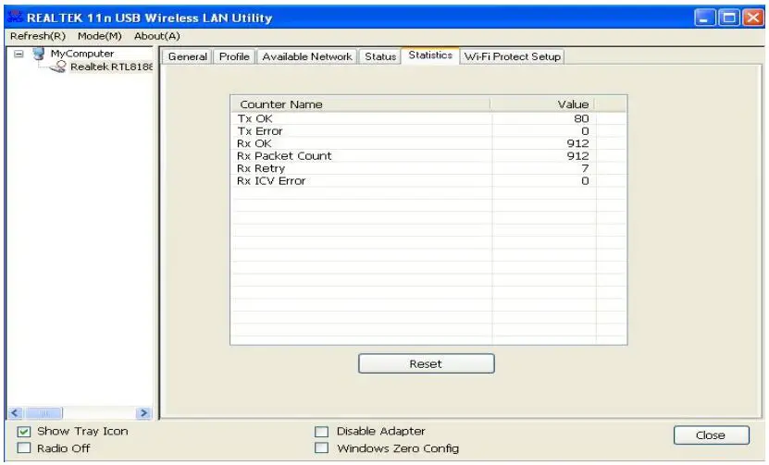769x465 pixels.
Task: Click the Realtek app icon in title bar
Action: point(15,17)
